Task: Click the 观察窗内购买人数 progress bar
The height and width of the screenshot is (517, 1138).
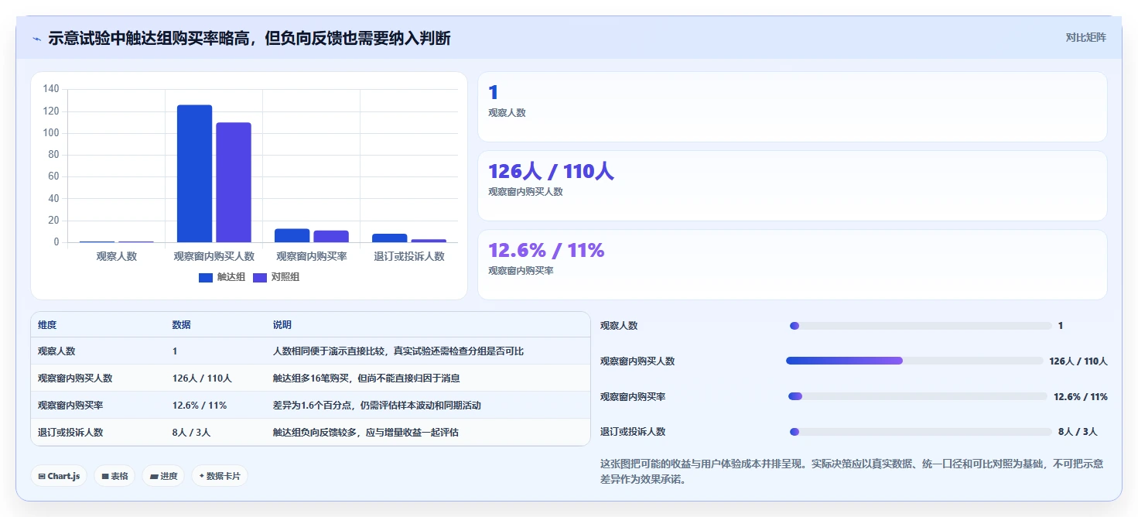Action: tap(914, 361)
